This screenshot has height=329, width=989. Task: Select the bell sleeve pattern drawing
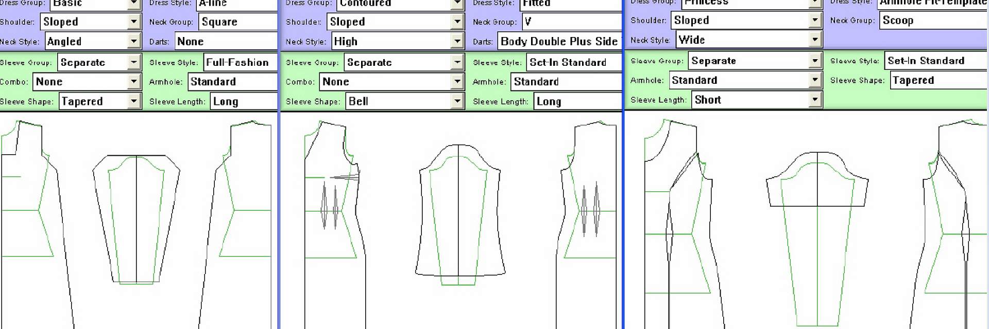click(458, 216)
